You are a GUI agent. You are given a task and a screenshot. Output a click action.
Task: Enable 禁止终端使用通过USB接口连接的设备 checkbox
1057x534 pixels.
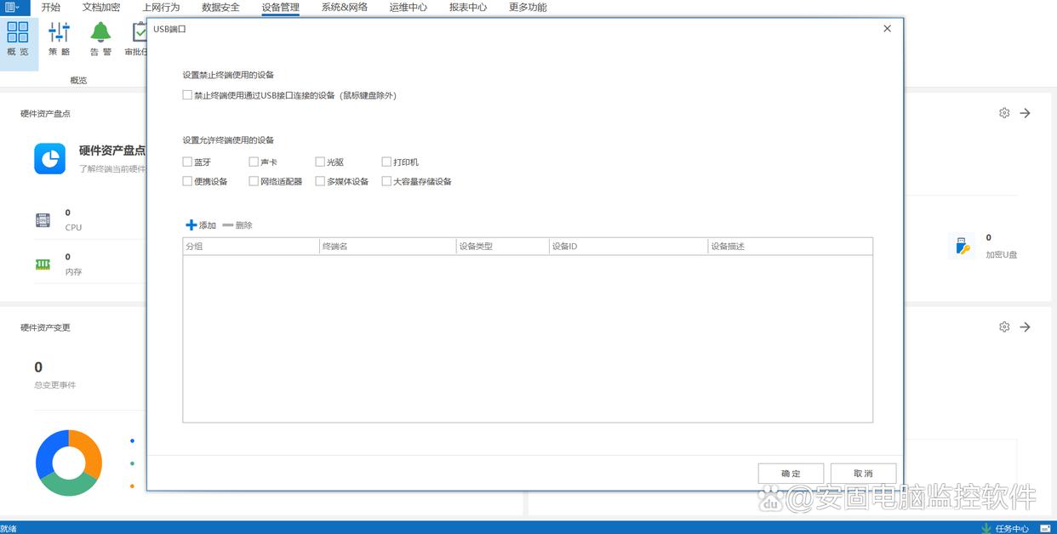pos(187,95)
